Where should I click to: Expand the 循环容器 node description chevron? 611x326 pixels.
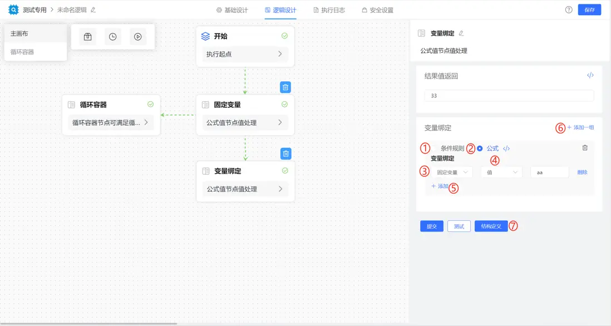pos(146,122)
